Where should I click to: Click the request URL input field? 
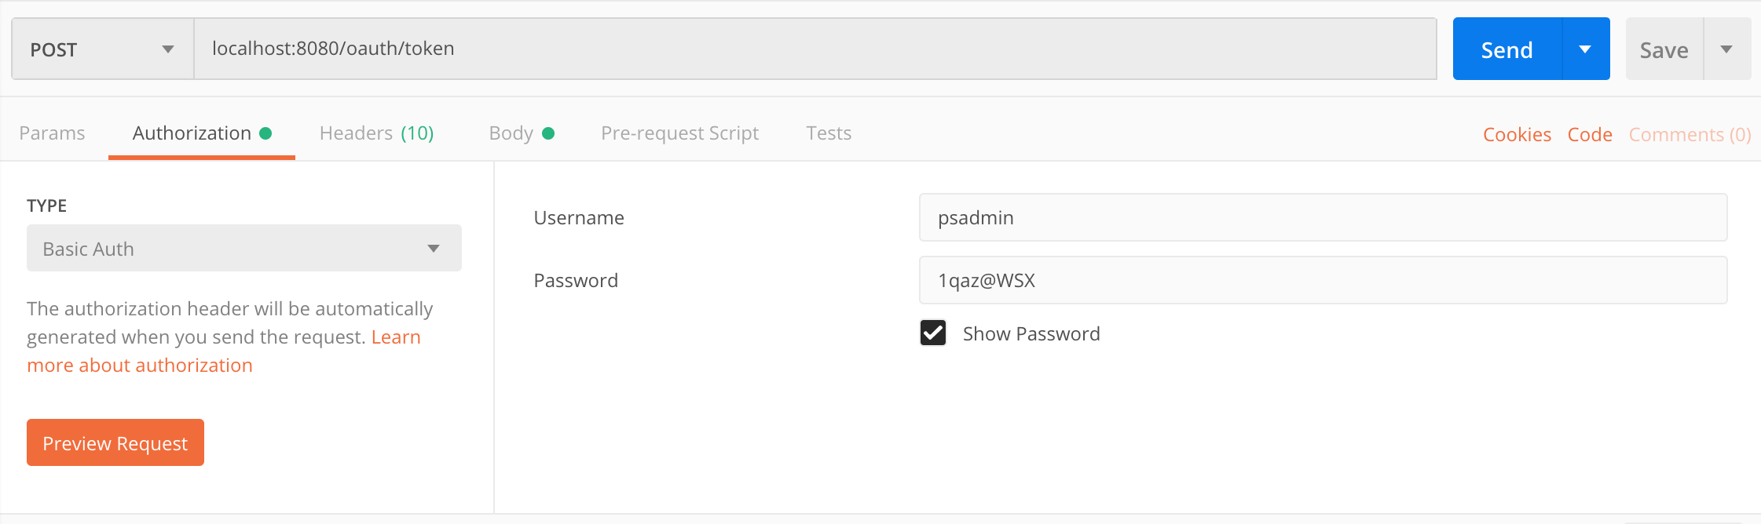[815, 49]
